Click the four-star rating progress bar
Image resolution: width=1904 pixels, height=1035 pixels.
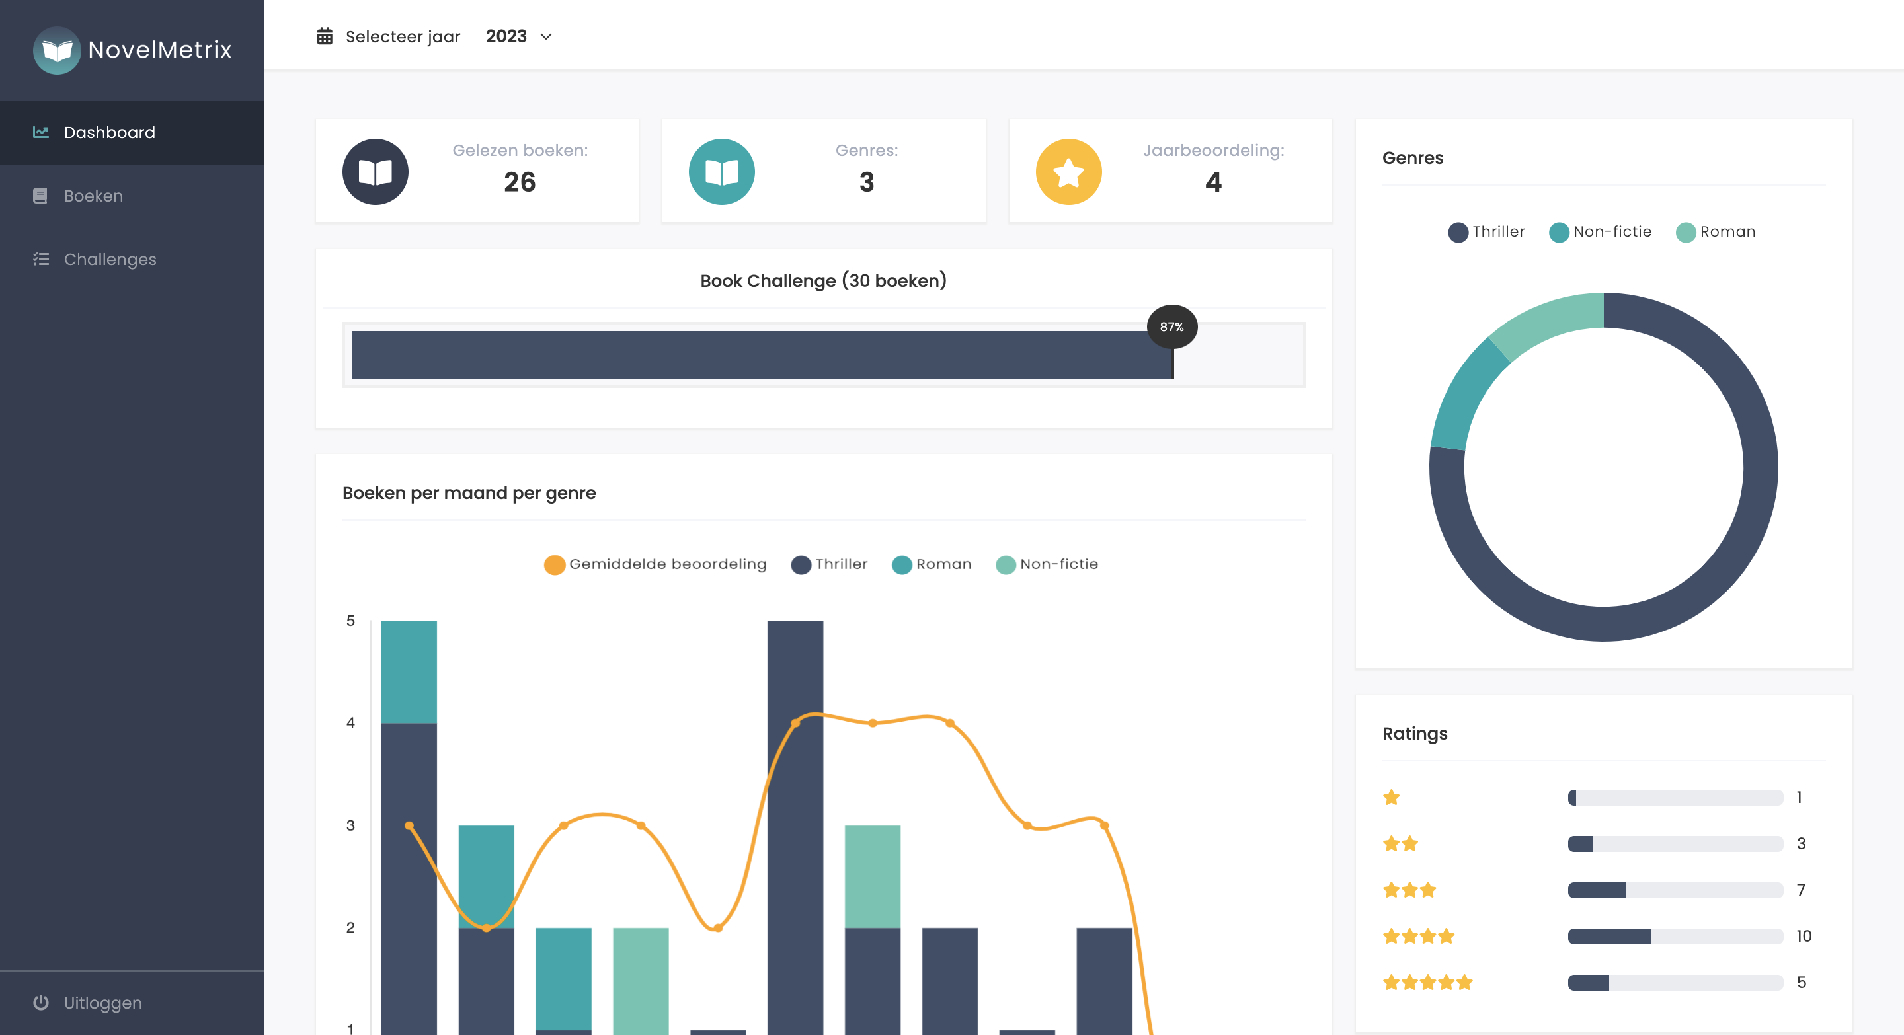click(x=1675, y=936)
